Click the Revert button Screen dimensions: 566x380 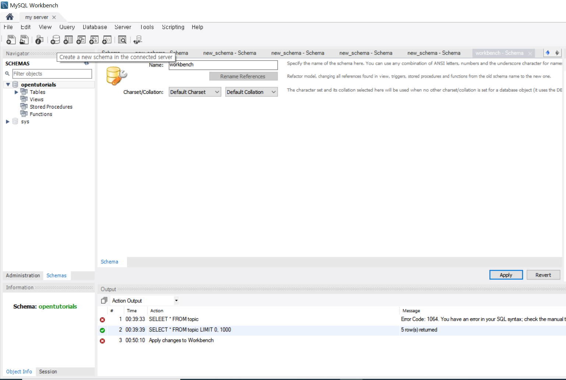543,275
